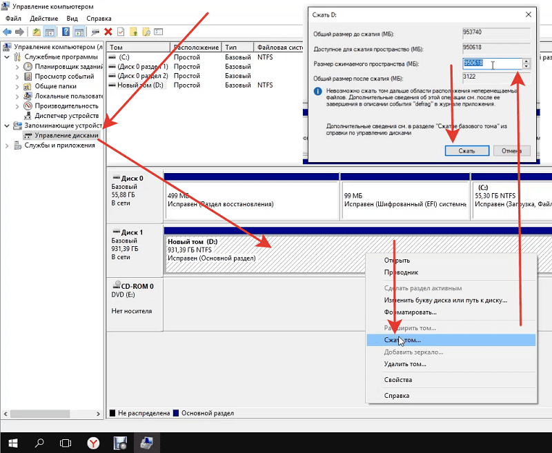Viewport: 552px width, 453px height.
Task: Open the Windows Start button
Action: coord(12,443)
